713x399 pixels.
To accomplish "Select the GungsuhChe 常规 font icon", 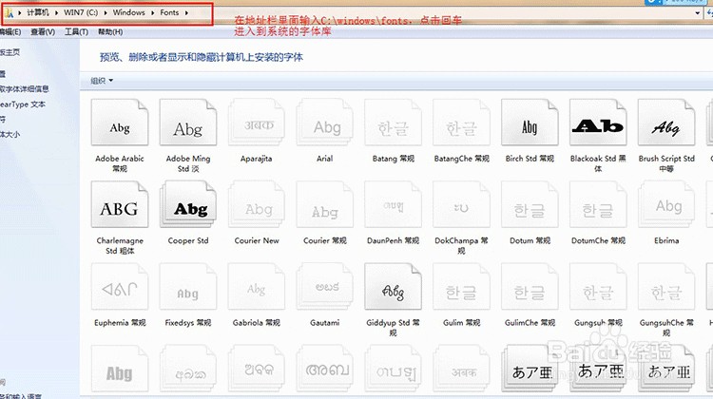I will pyautogui.click(x=666, y=287).
